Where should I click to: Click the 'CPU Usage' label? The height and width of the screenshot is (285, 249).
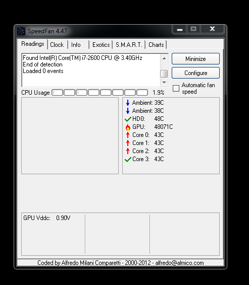point(35,93)
